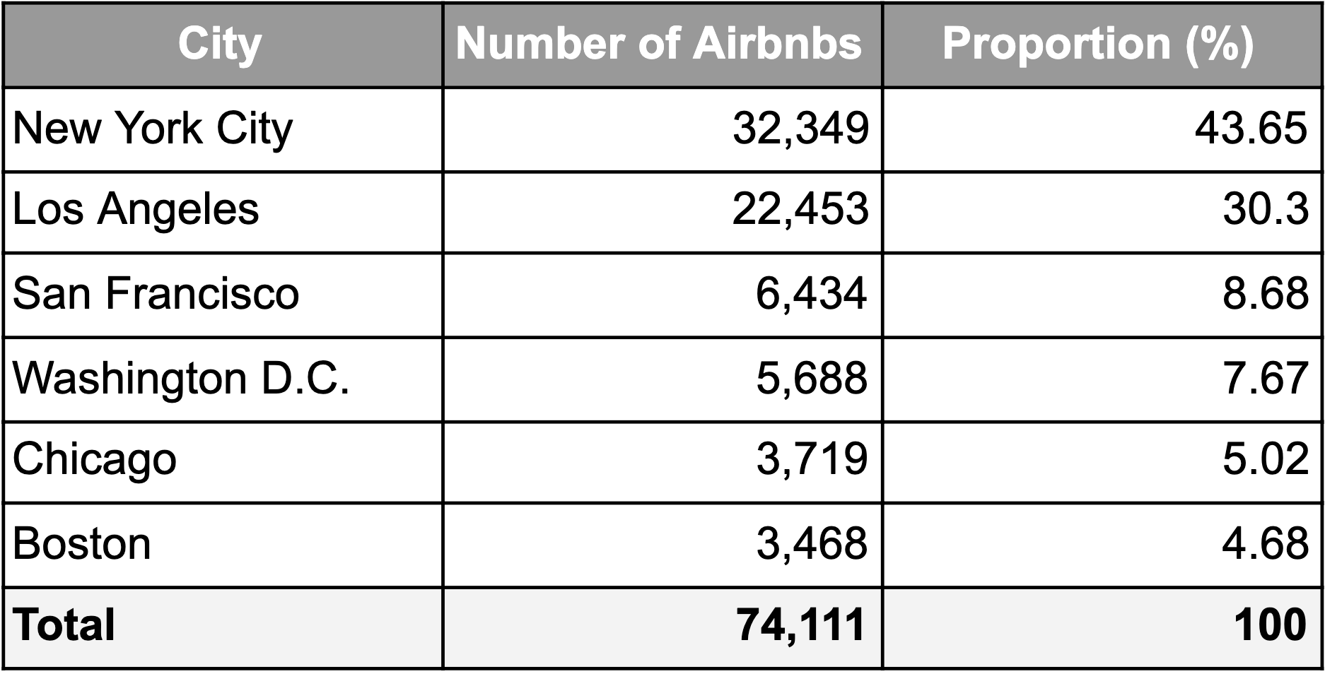This screenshot has width=1325, height=674.
Task: Click the 32,349 Airbnbs value
Action: 800,129
